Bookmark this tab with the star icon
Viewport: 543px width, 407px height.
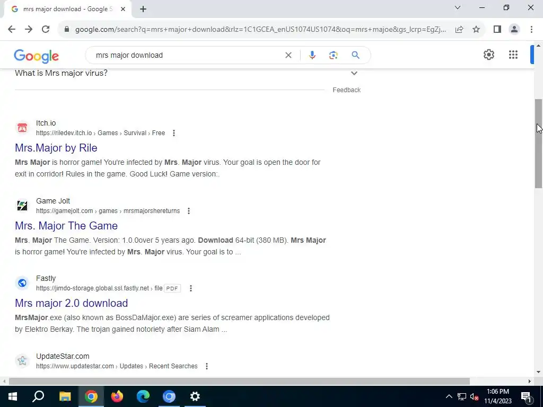(476, 30)
